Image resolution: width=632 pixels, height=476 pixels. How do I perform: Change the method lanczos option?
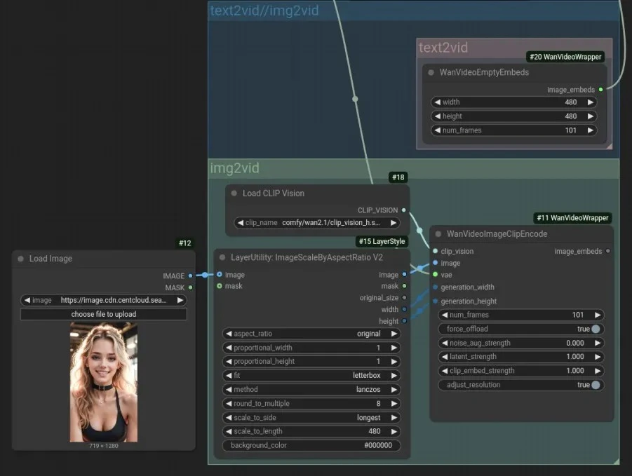311,389
